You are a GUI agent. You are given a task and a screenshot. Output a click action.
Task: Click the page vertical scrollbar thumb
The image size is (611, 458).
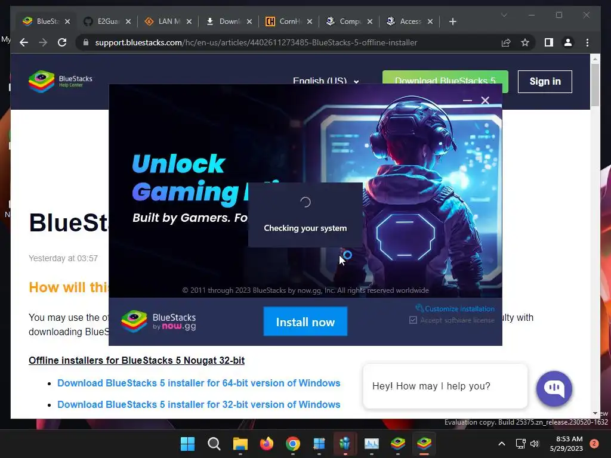point(595,85)
